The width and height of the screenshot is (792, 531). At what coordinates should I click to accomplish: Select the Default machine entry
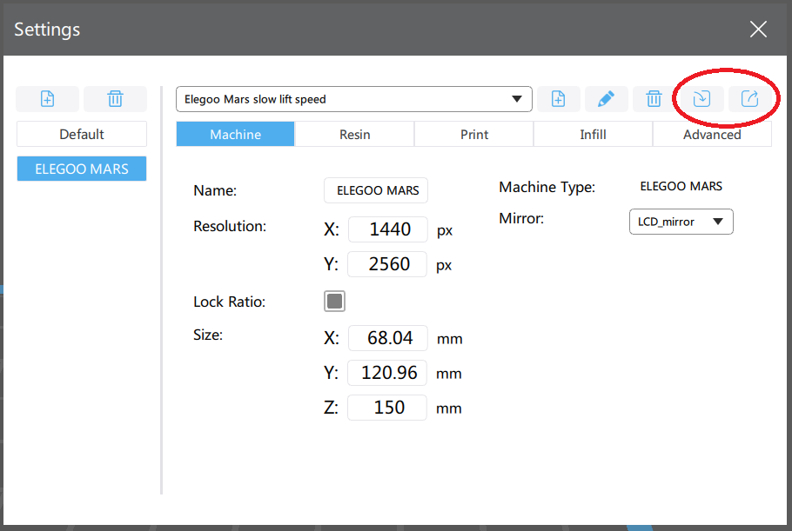82,134
